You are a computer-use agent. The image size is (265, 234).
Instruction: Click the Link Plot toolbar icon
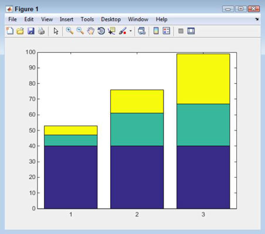pyautogui.click(x=142, y=31)
